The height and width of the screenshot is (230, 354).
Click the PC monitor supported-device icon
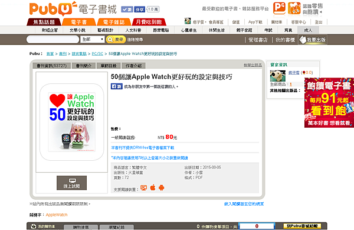tap(143, 187)
